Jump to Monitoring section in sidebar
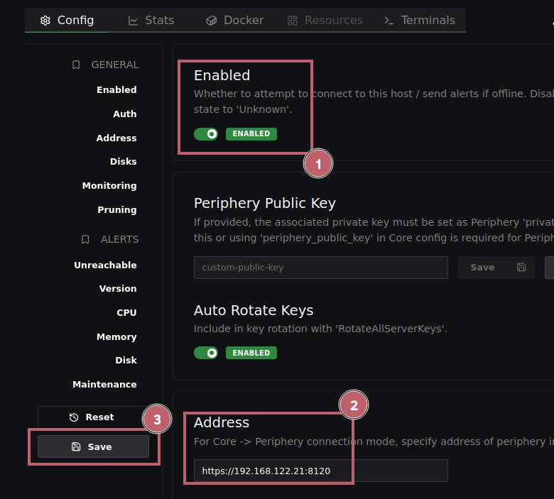This screenshot has width=554, height=499. coord(109,185)
